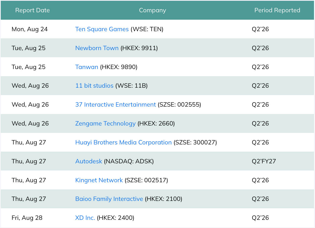This screenshot has height=228, width=315.
Task: Open the Ten Square Games link
Action: (102, 29)
